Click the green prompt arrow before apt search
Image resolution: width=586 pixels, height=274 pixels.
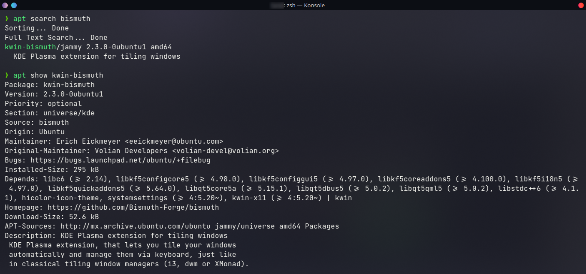pyautogui.click(x=6, y=18)
